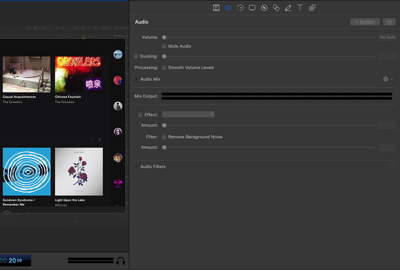Switch to the Screen Recording monitor tab
Image resolution: width=400 pixels, height=270 pixels.
click(x=252, y=8)
